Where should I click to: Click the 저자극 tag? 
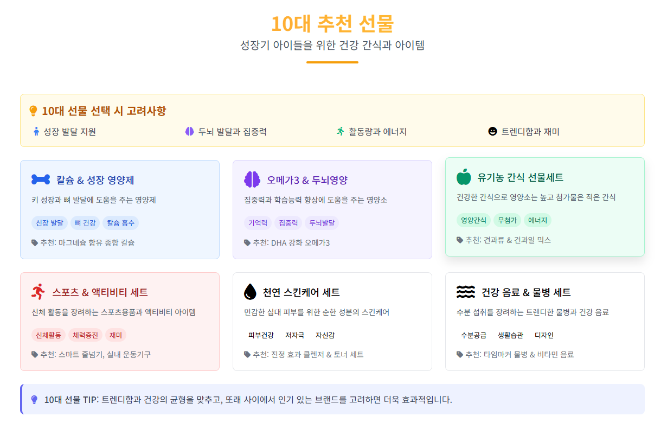[x=295, y=335]
